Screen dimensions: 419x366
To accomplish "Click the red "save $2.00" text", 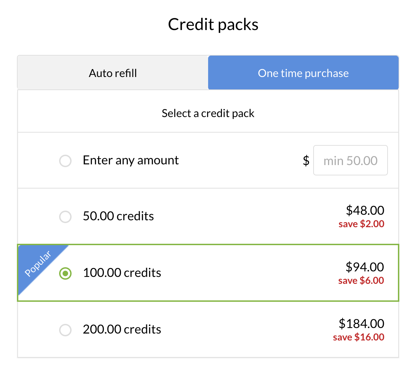I will pos(361,224).
